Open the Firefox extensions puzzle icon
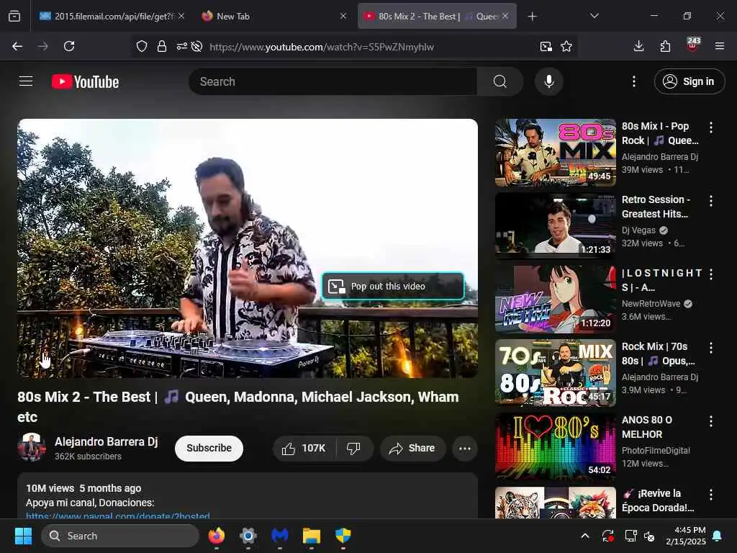The width and height of the screenshot is (737, 553). coord(665,46)
